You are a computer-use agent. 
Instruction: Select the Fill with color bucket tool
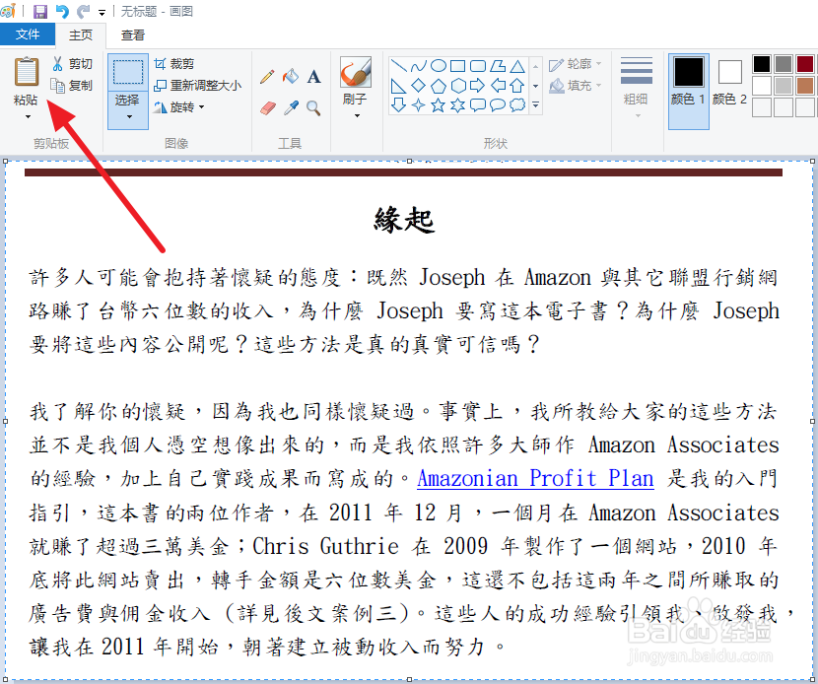(291, 77)
